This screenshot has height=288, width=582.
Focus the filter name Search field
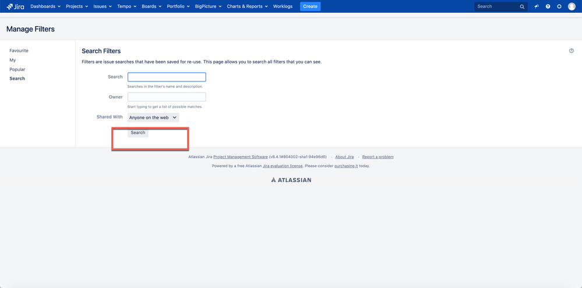click(167, 77)
